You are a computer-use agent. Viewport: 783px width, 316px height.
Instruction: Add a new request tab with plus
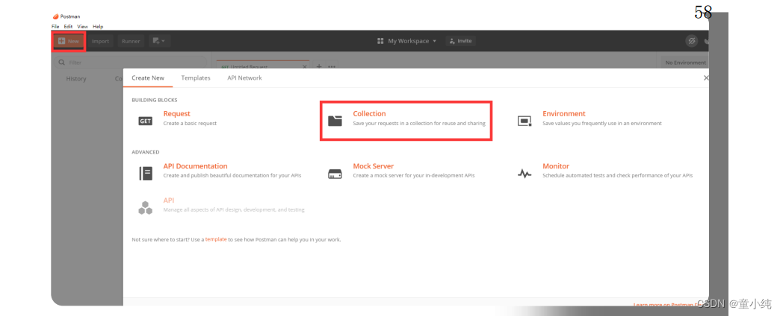click(320, 66)
